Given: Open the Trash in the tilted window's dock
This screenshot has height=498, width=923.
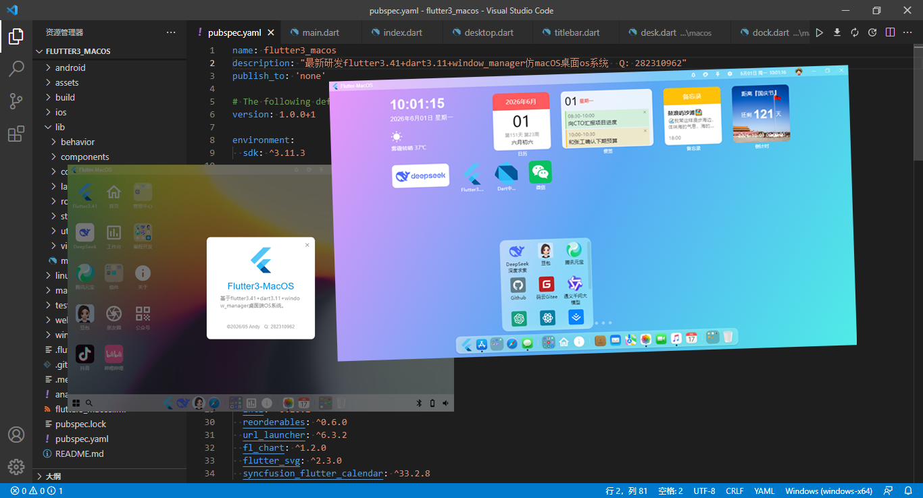Looking at the screenshot, I should click(728, 337).
